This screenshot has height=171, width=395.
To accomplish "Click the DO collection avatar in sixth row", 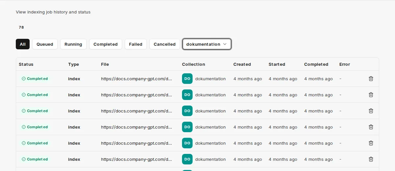I will coord(187,159).
